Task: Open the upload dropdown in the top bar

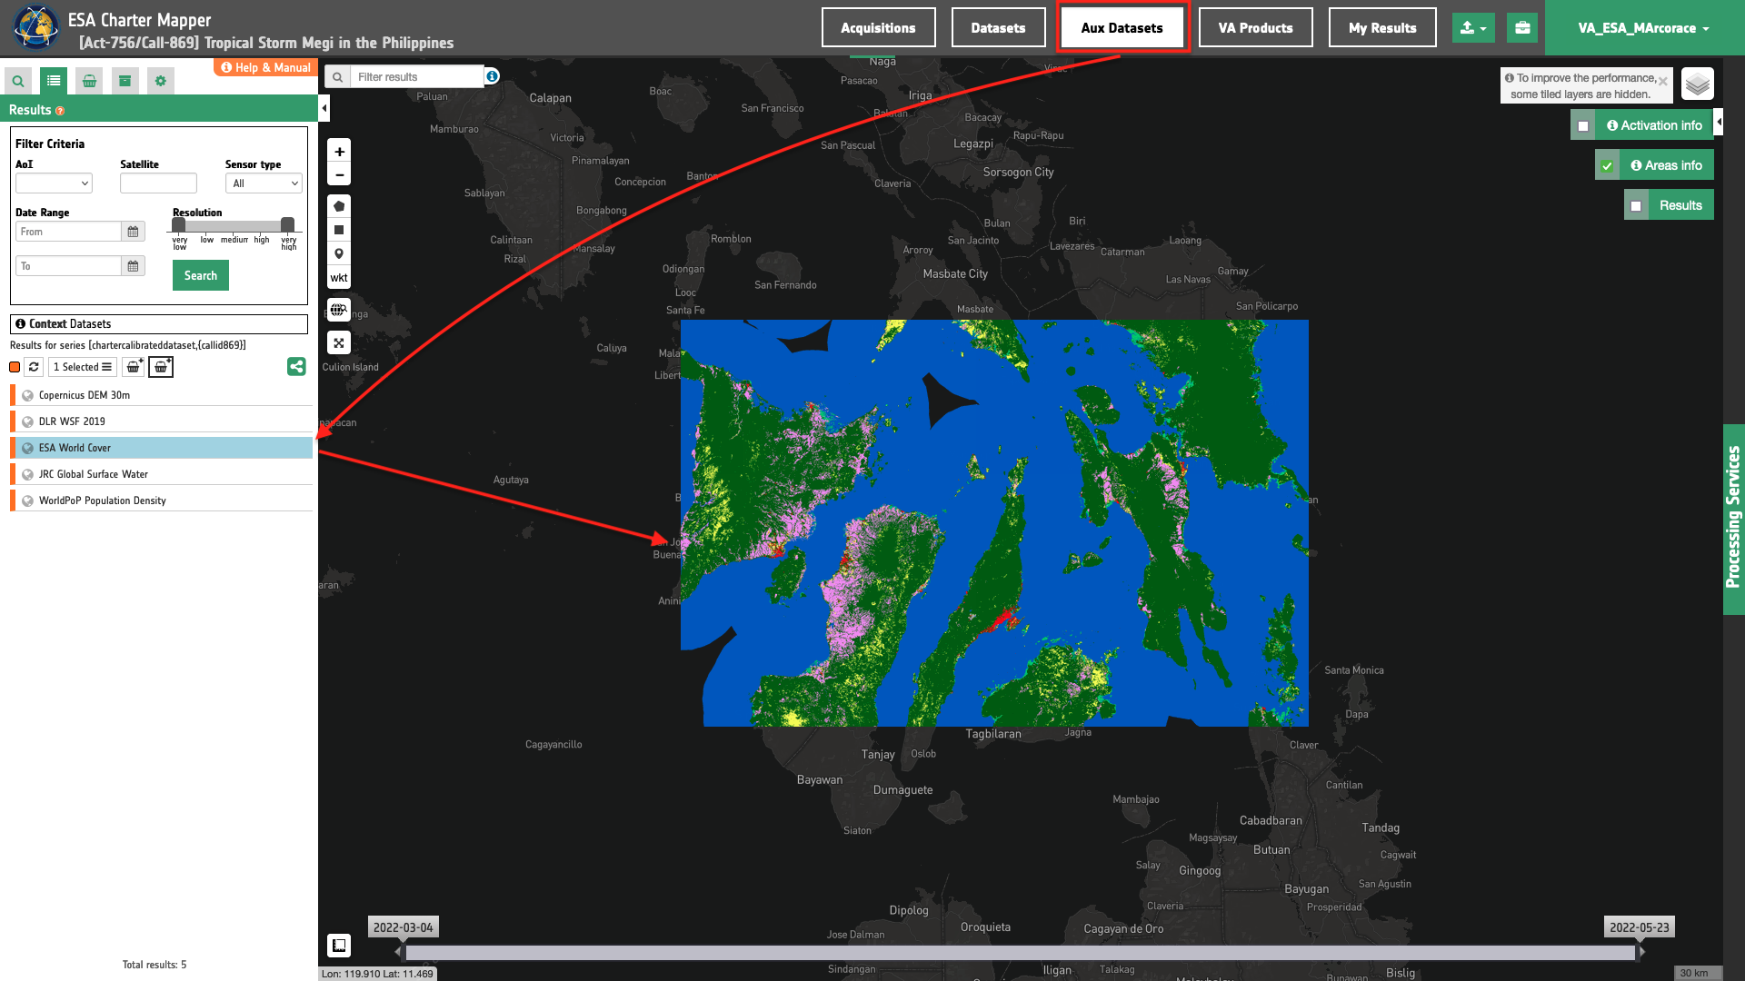Action: click(x=1473, y=28)
